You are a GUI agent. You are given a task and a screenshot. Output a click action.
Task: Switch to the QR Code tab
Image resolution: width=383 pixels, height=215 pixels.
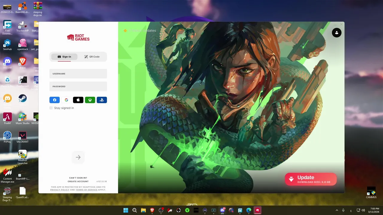coord(92,56)
